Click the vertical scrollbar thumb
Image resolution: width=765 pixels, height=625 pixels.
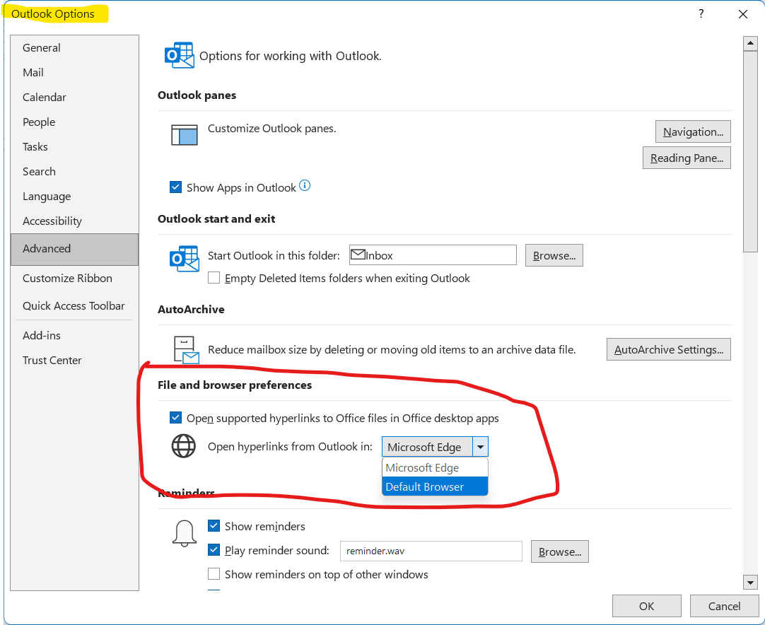coord(750,151)
